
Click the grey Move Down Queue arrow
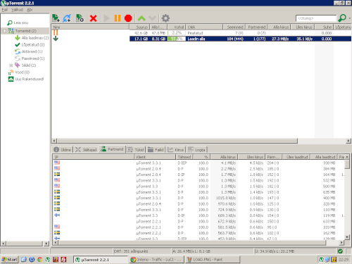coord(152,18)
